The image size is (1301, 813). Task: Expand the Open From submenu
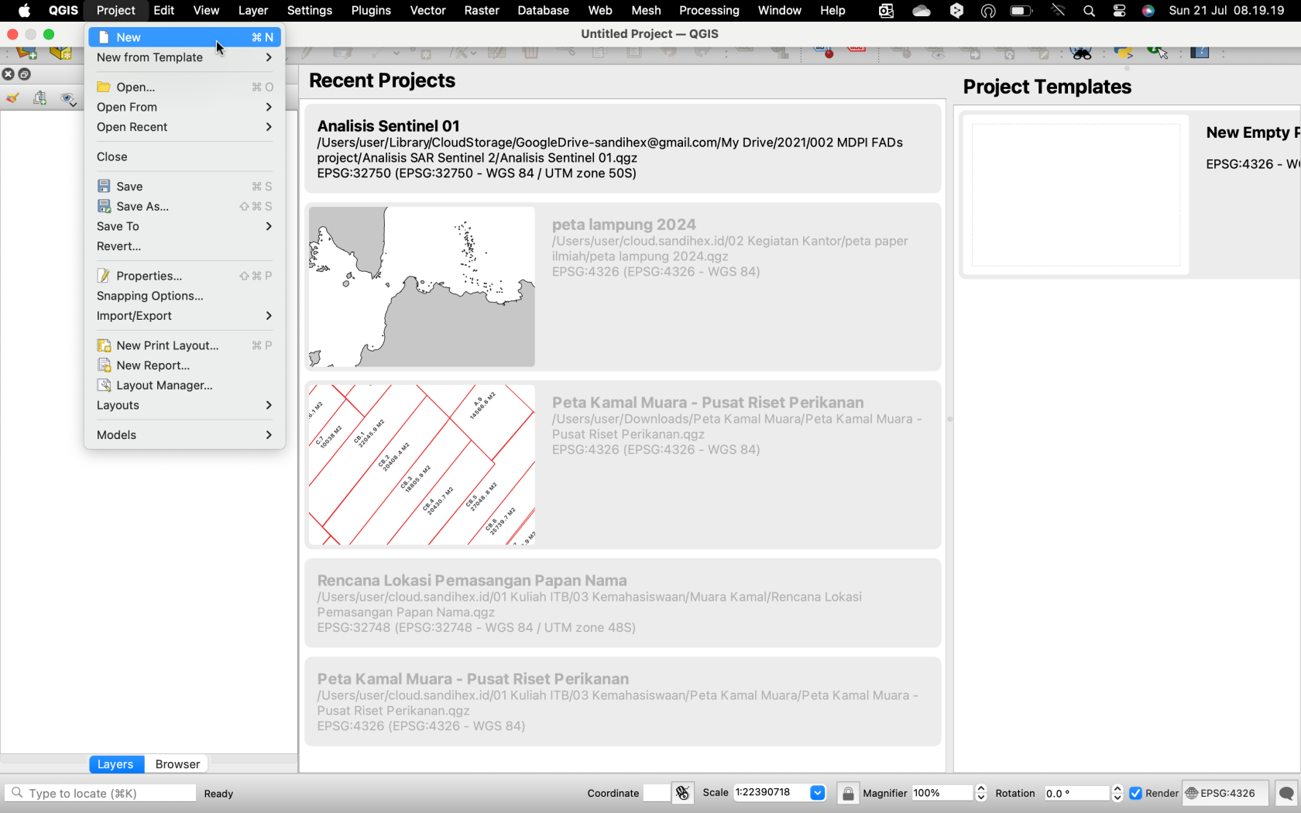tap(184, 107)
